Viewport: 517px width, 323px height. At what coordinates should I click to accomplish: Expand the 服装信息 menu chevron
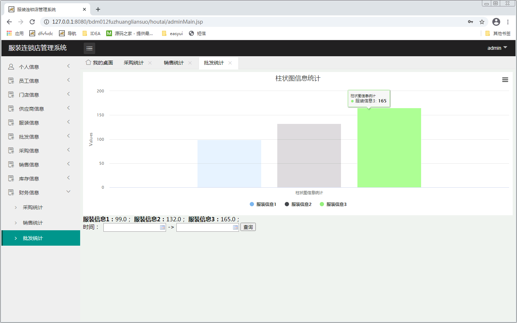click(68, 122)
